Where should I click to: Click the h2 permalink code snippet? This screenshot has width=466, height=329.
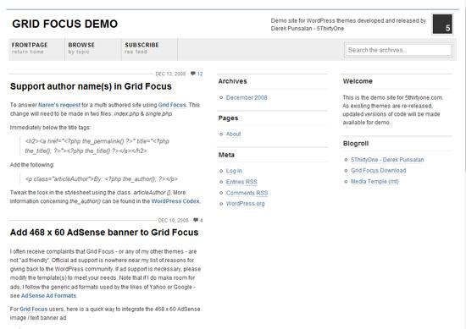coord(97,146)
